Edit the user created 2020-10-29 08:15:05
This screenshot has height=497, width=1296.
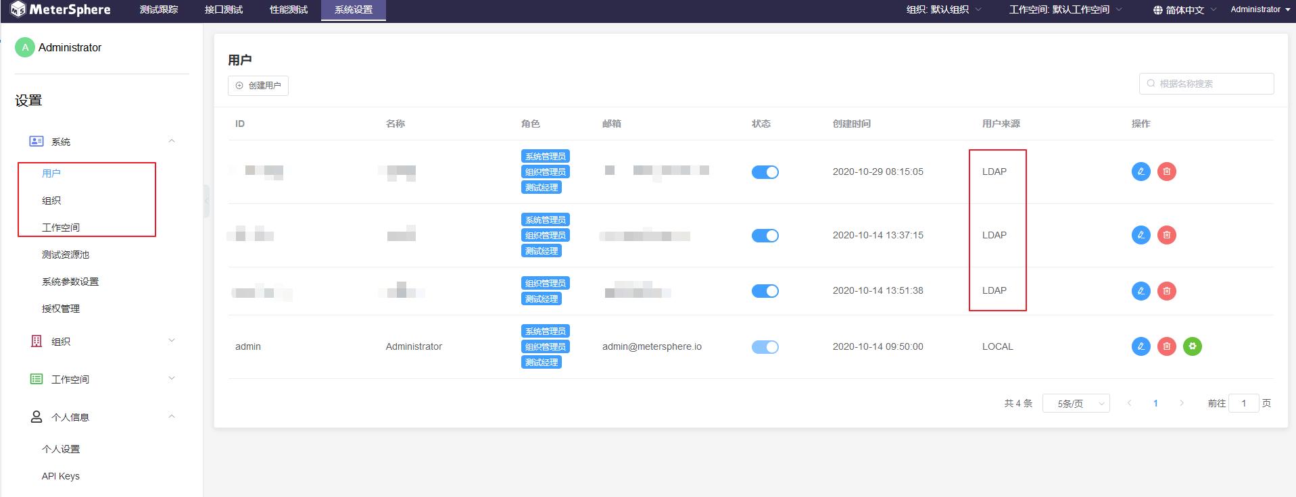pos(1141,172)
